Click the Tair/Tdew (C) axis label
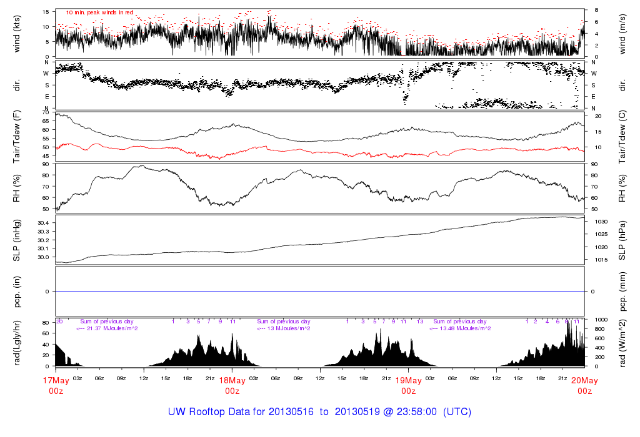 pos(624,135)
